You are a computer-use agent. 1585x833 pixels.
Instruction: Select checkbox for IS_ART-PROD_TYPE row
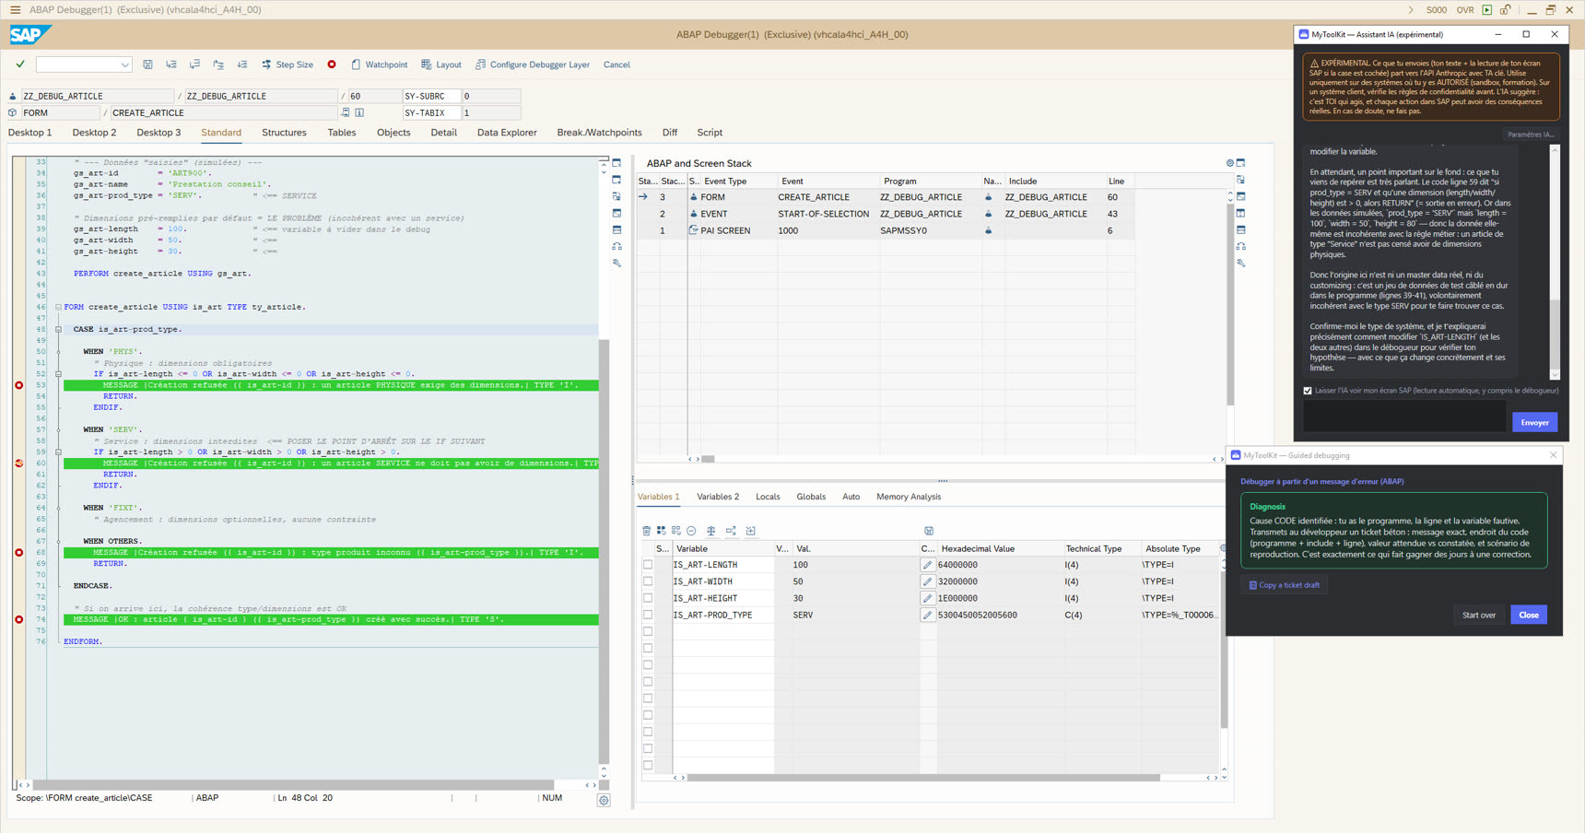pos(648,615)
